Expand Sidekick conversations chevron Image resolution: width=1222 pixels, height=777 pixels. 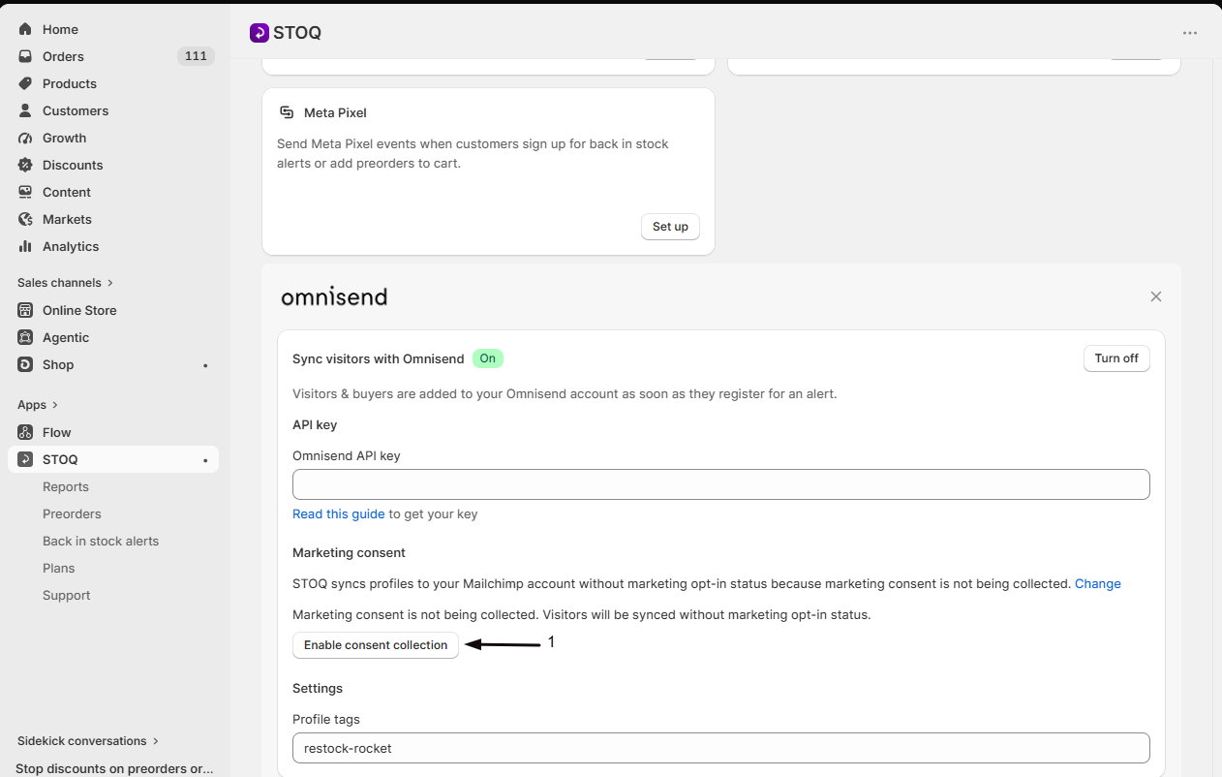[156, 741]
